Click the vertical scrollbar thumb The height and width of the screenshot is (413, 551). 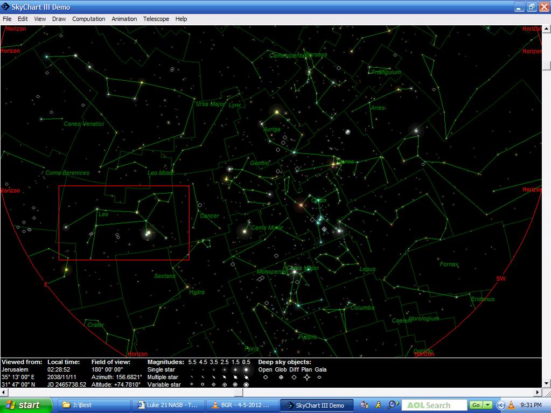point(547,66)
